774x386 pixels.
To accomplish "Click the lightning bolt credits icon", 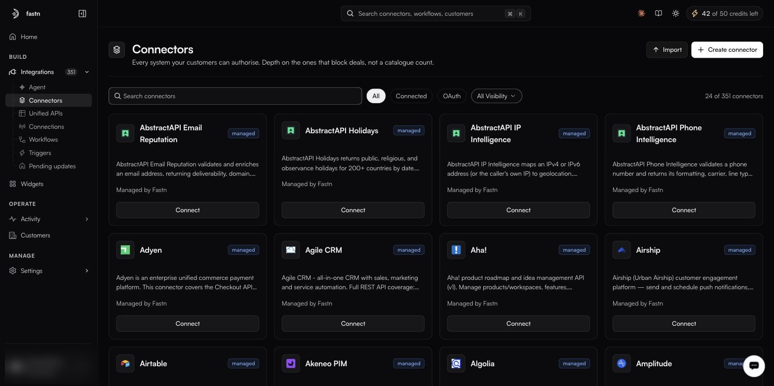I will [x=695, y=14].
